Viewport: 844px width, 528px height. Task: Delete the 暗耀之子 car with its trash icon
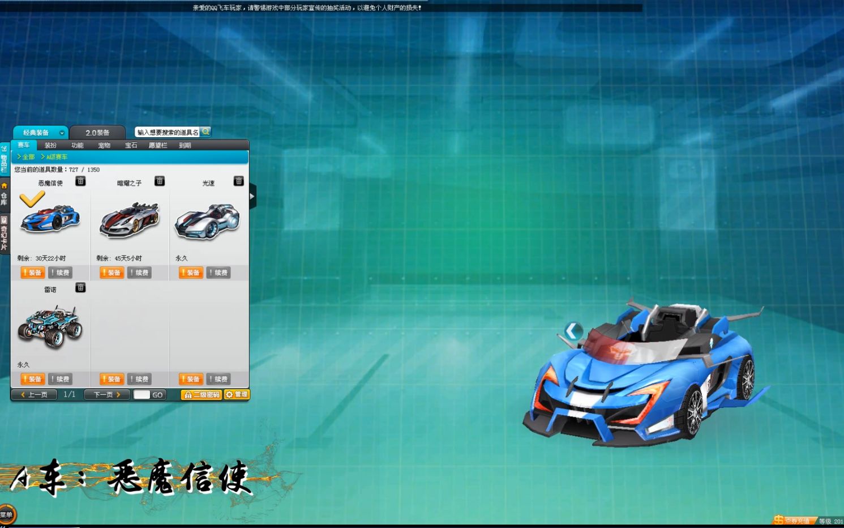pos(160,181)
